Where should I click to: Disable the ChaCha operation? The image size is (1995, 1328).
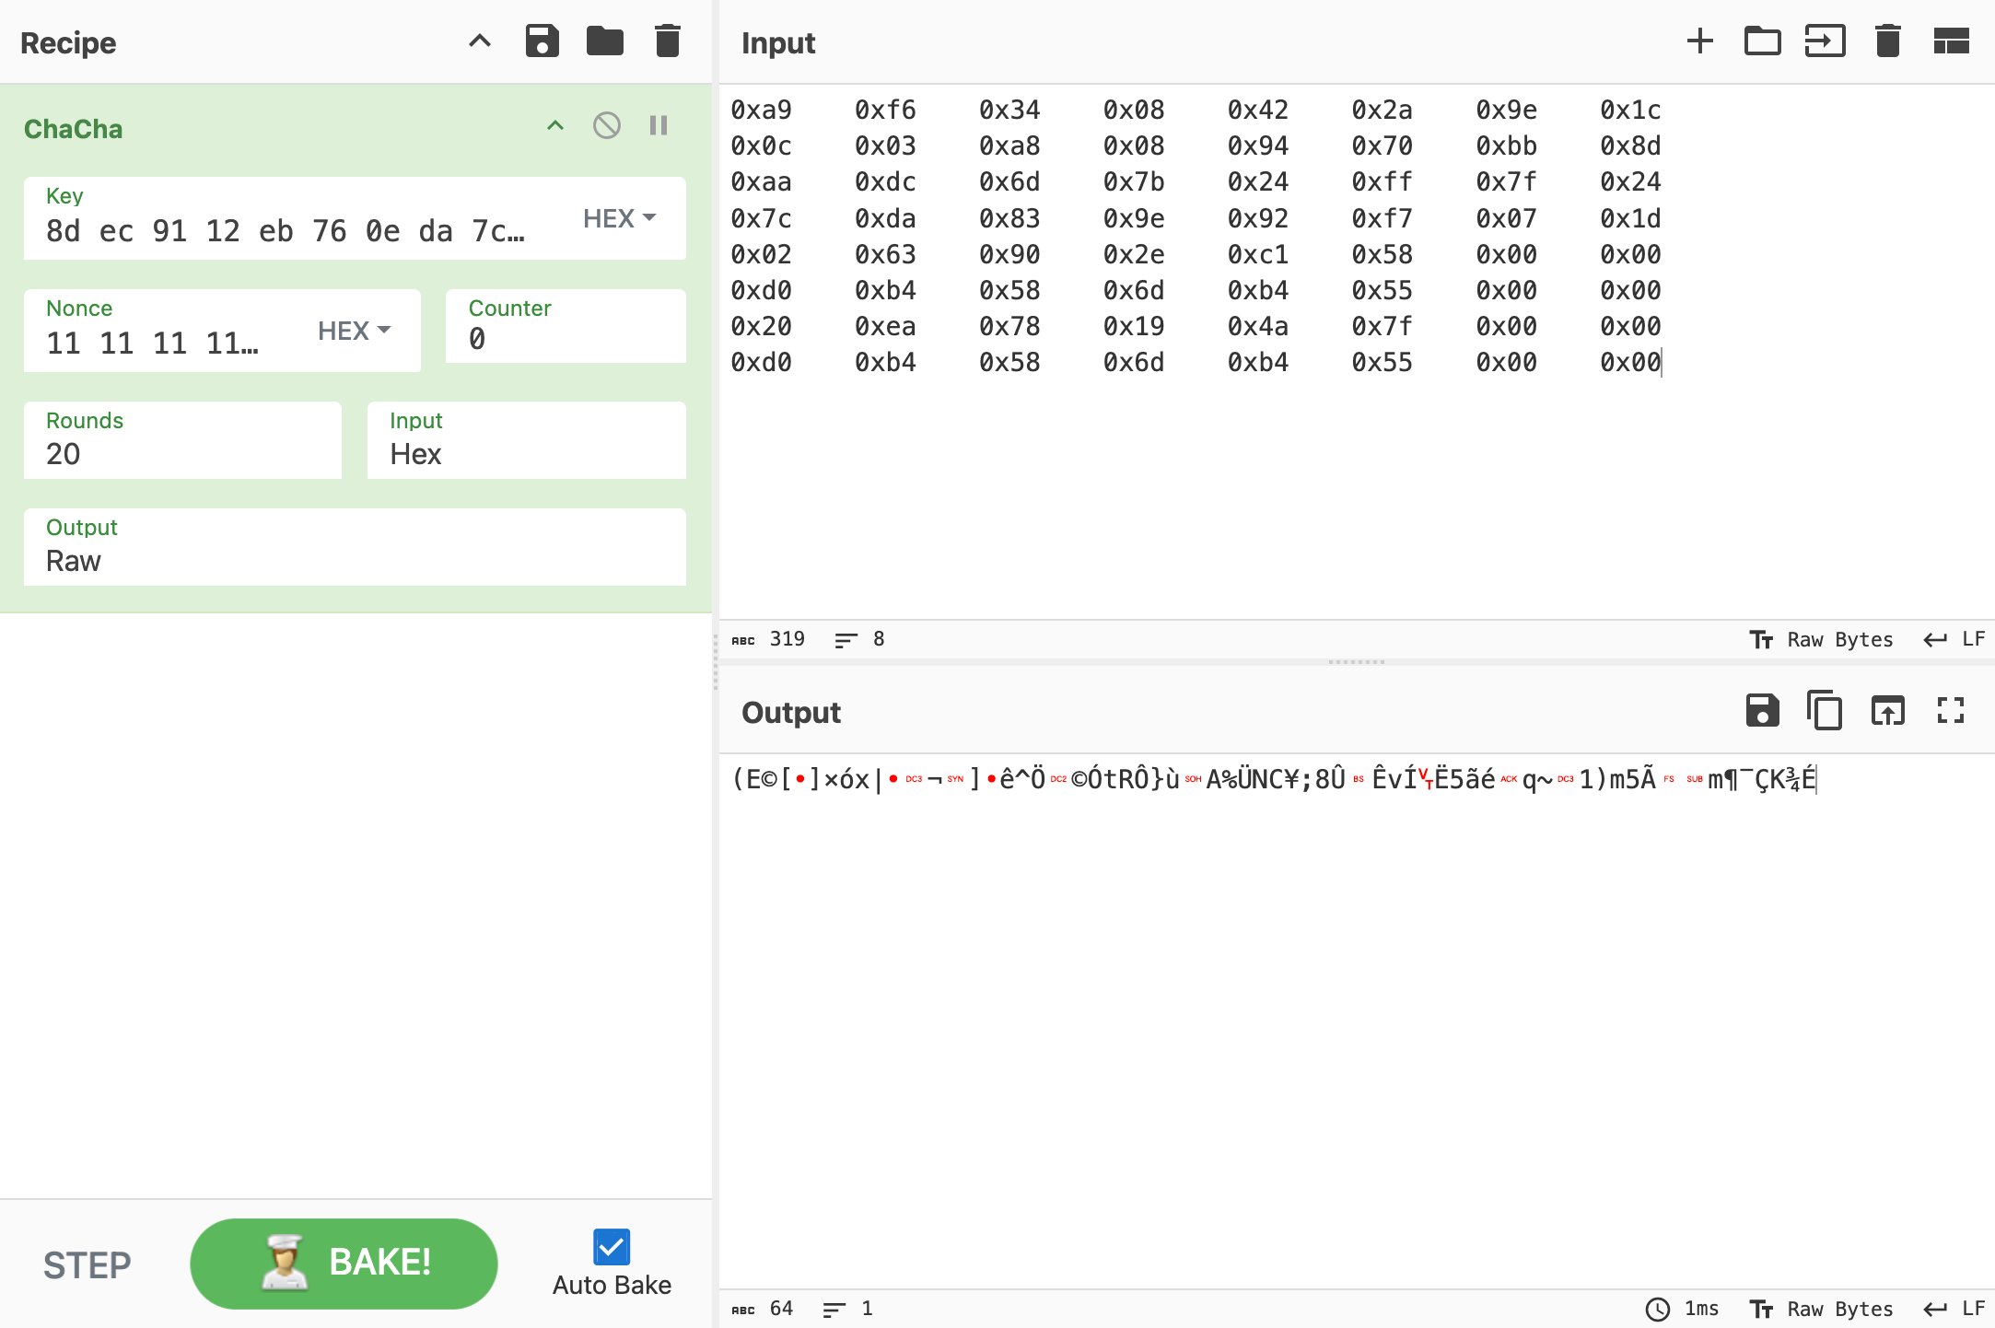(606, 126)
